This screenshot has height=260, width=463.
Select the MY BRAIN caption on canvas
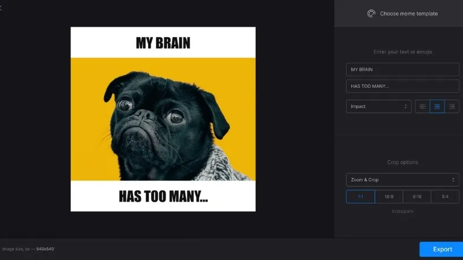click(163, 43)
